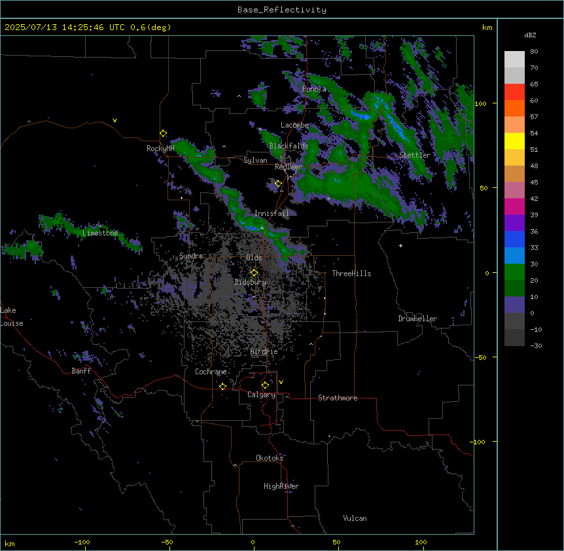
Task: Click the Calgary city label
Action: 262,395
